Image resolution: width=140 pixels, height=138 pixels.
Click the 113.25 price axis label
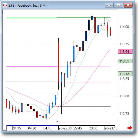coord(124,79)
